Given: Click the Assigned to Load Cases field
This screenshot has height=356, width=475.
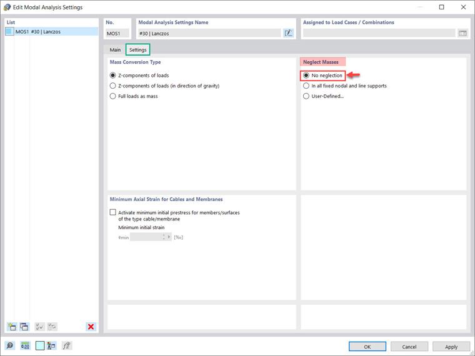Looking at the screenshot, I should [x=379, y=33].
